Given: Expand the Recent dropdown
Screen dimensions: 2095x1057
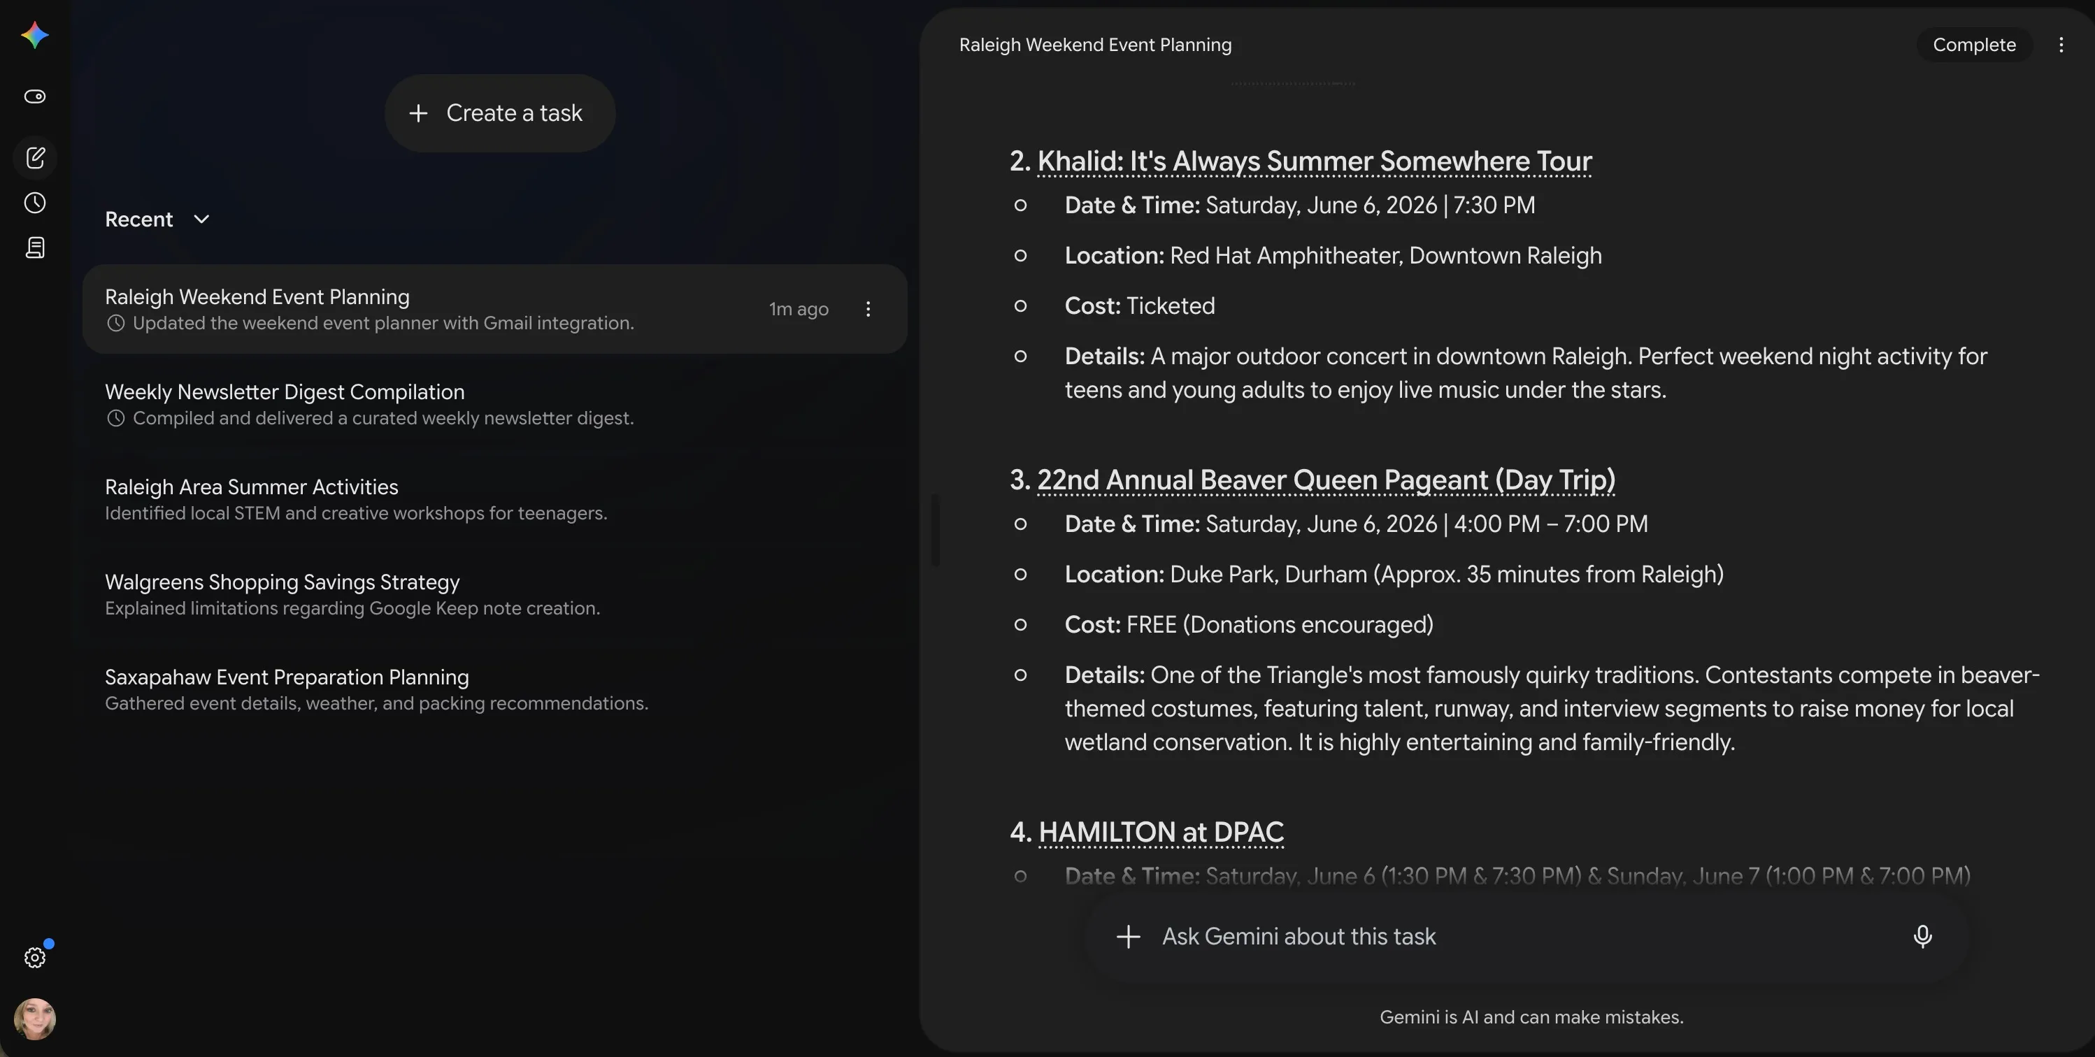Looking at the screenshot, I should coord(158,220).
